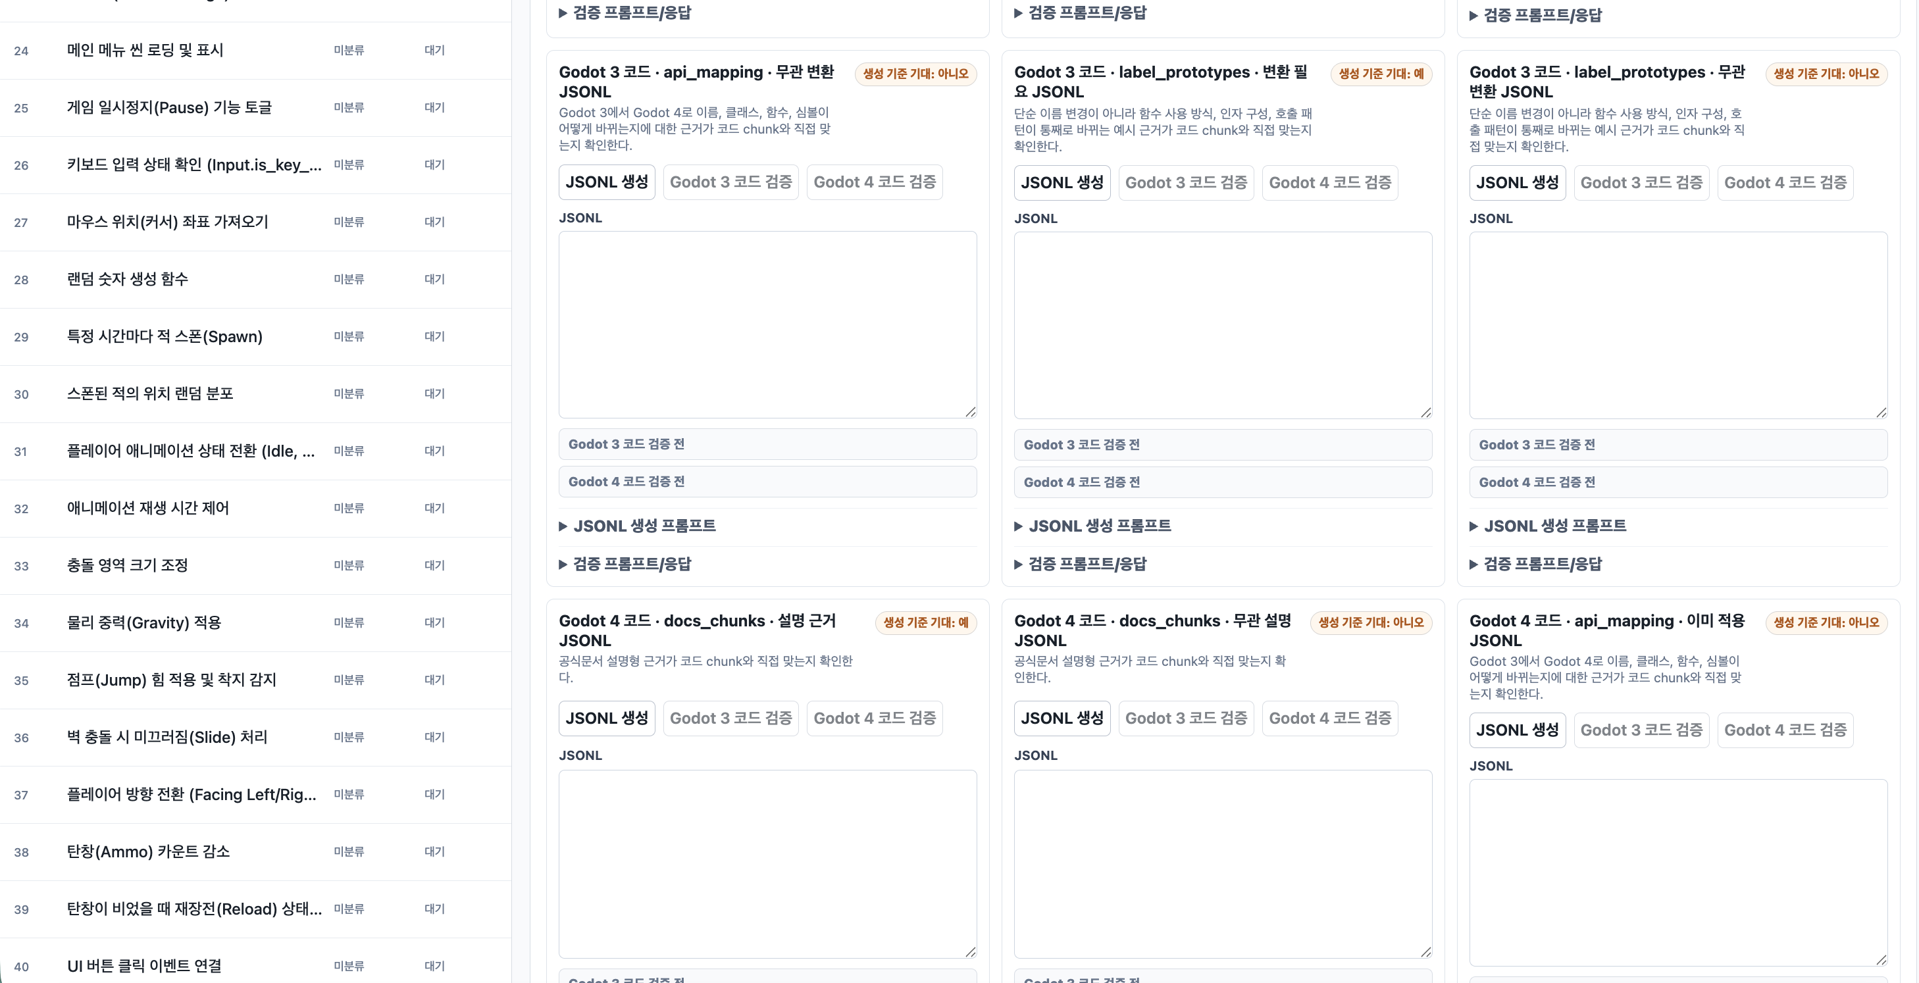Select row 38 탄창(Ammo) 카운트 감소
Viewport: 1919px width, 983px height.
point(255,852)
